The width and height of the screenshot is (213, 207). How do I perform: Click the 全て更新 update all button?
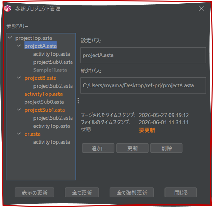pyautogui.click(x=82, y=193)
